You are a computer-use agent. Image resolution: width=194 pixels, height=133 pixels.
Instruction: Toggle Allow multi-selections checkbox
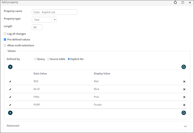coord(5,45)
